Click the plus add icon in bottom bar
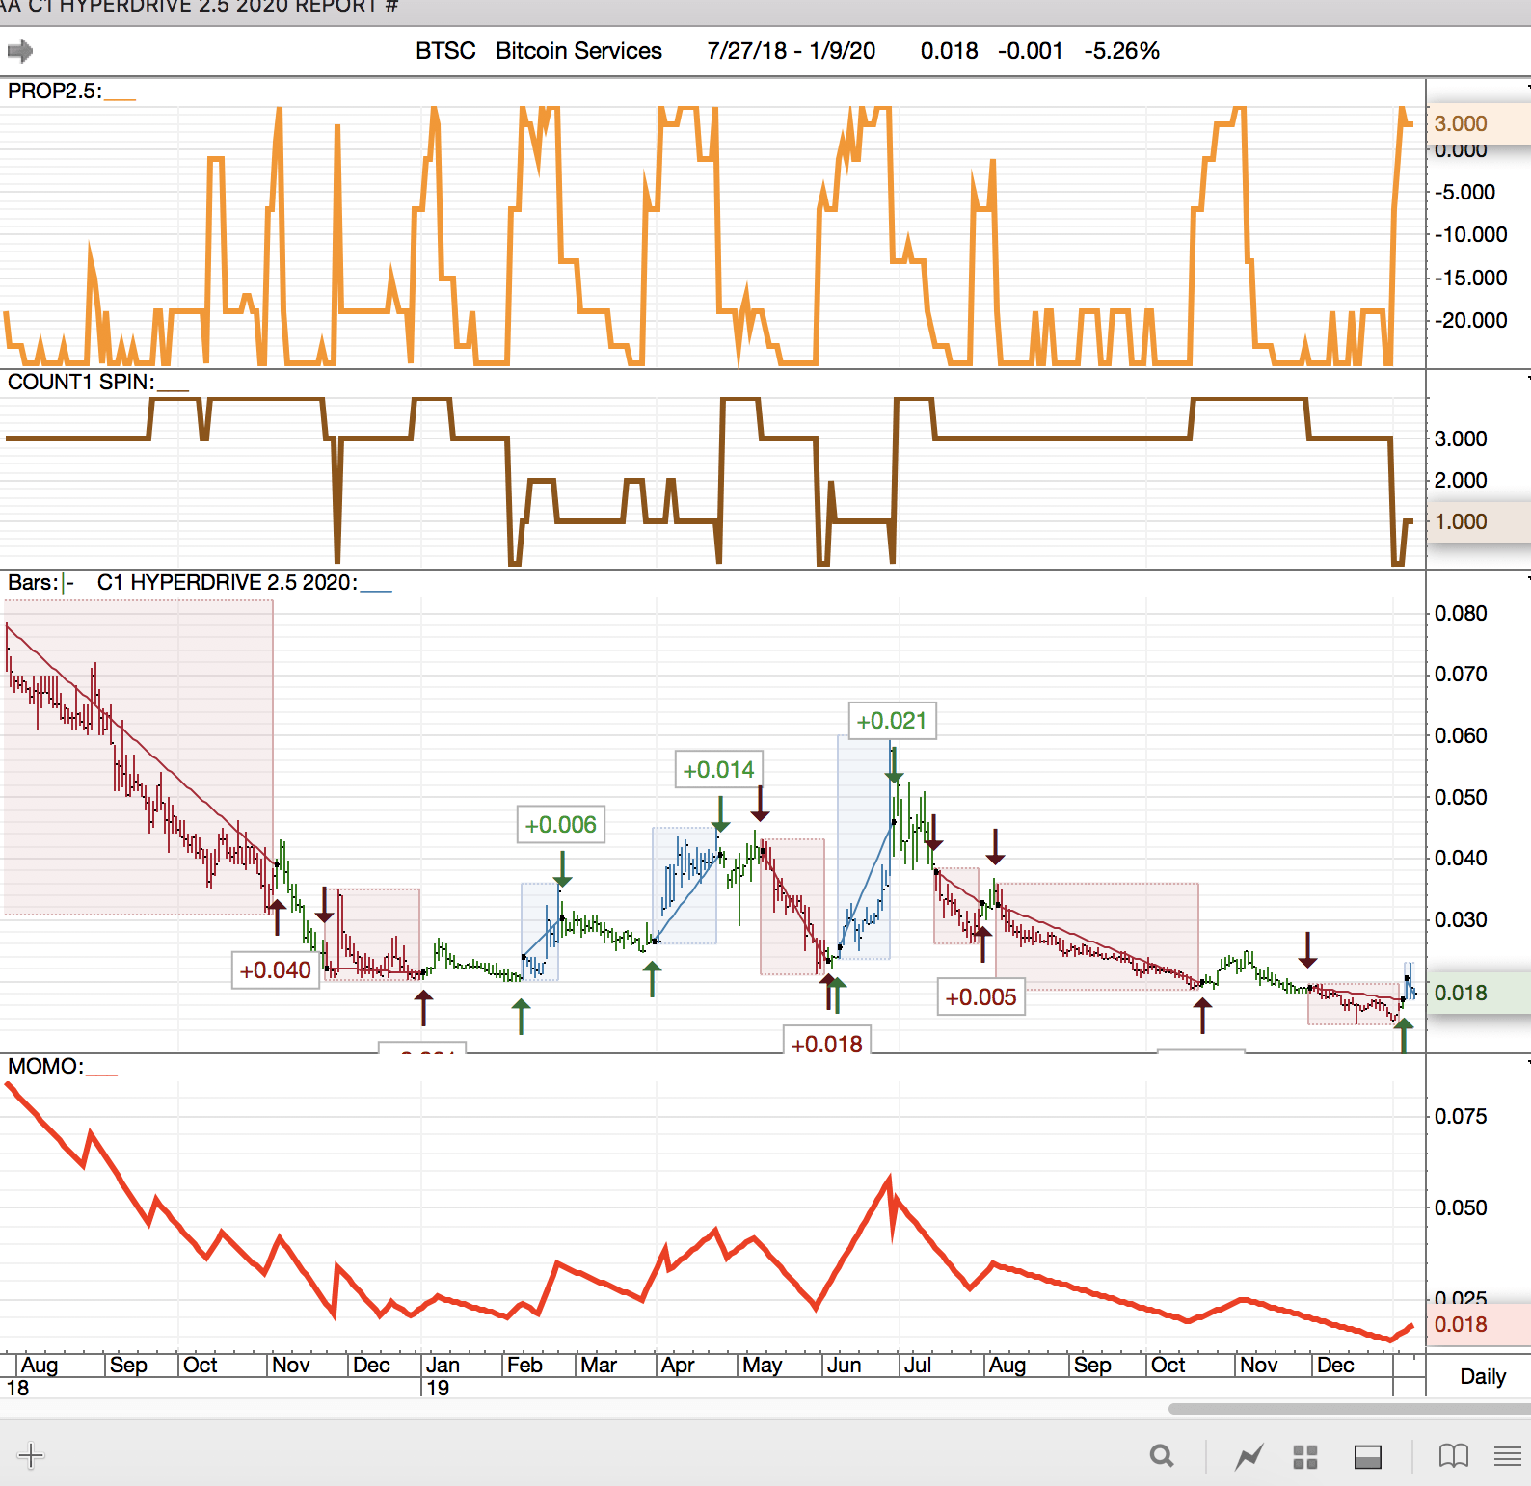Viewport: 1531px width, 1486px height. click(31, 1455)
